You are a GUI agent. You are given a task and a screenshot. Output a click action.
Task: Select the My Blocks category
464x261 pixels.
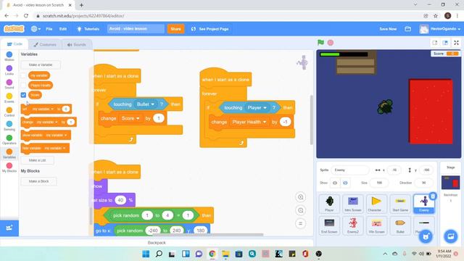tap(9, 167)
